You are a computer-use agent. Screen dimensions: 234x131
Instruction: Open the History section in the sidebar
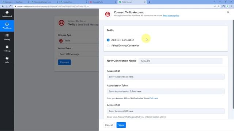click(7, 37)
